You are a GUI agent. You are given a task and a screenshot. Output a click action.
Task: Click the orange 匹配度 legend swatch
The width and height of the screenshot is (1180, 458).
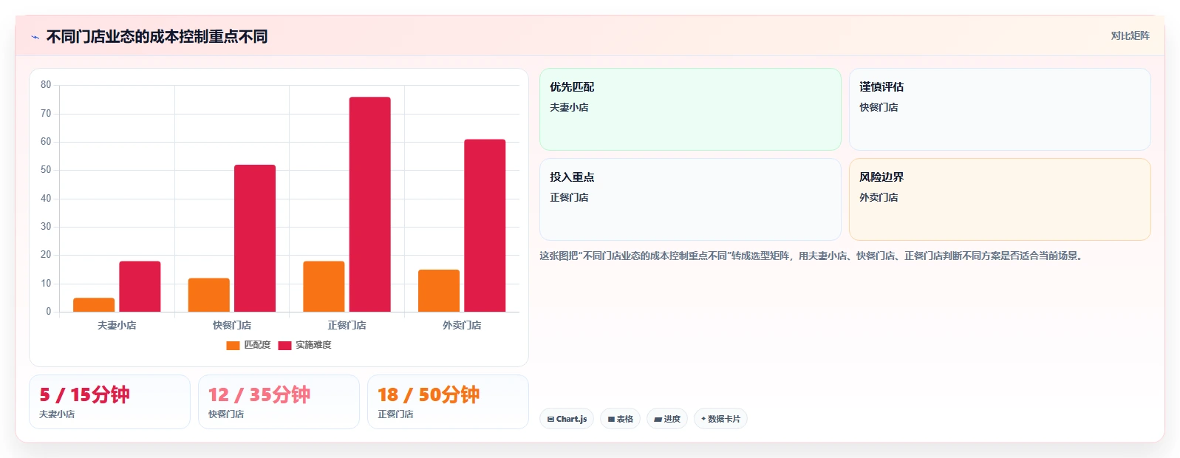pyautogui.click(x=233, y=346)
